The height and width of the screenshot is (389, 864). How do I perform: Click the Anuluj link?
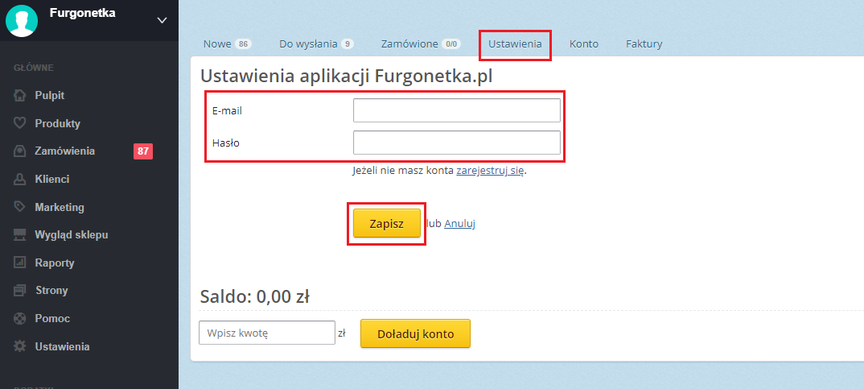(x=459, y=224)
